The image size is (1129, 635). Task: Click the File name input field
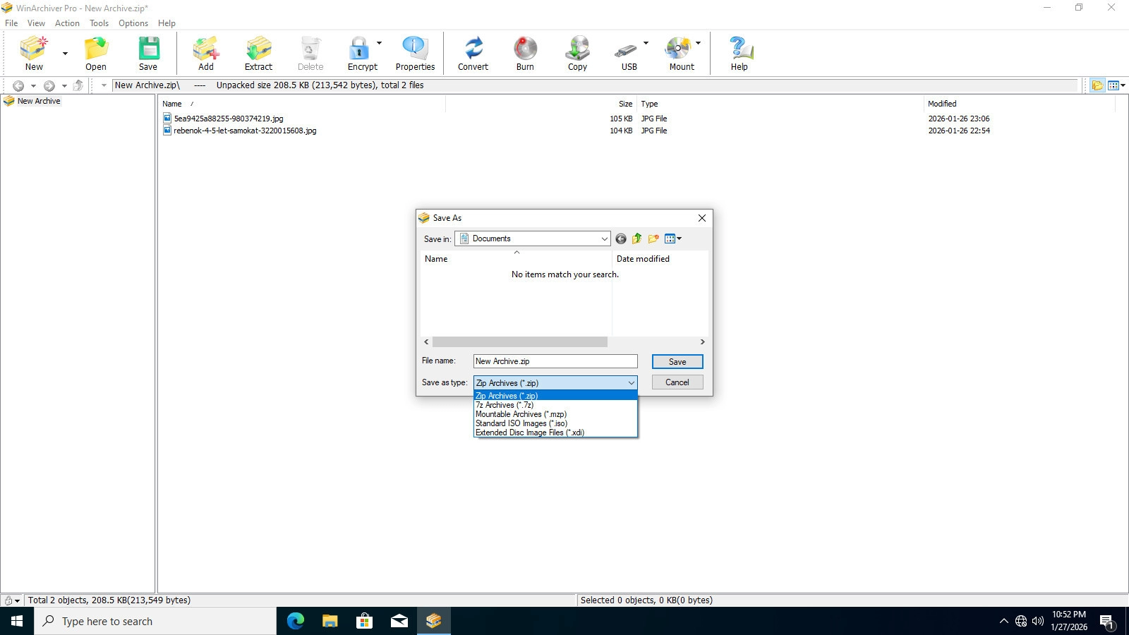point(555,361)
